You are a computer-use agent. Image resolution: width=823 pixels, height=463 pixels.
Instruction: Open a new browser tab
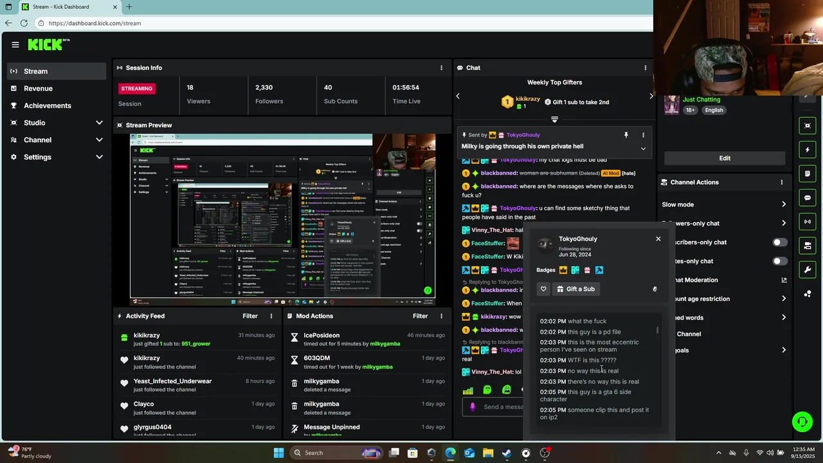(129, 7)
